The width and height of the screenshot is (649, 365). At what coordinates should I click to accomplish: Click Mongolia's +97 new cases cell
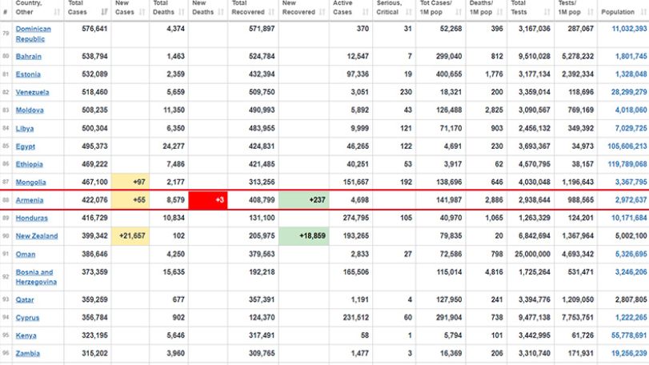(x=130, y=182)
